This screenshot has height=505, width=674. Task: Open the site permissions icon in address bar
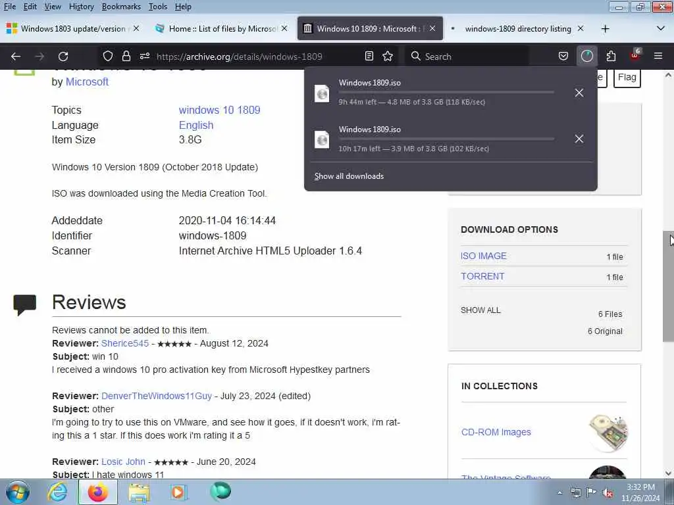(145, 57)
